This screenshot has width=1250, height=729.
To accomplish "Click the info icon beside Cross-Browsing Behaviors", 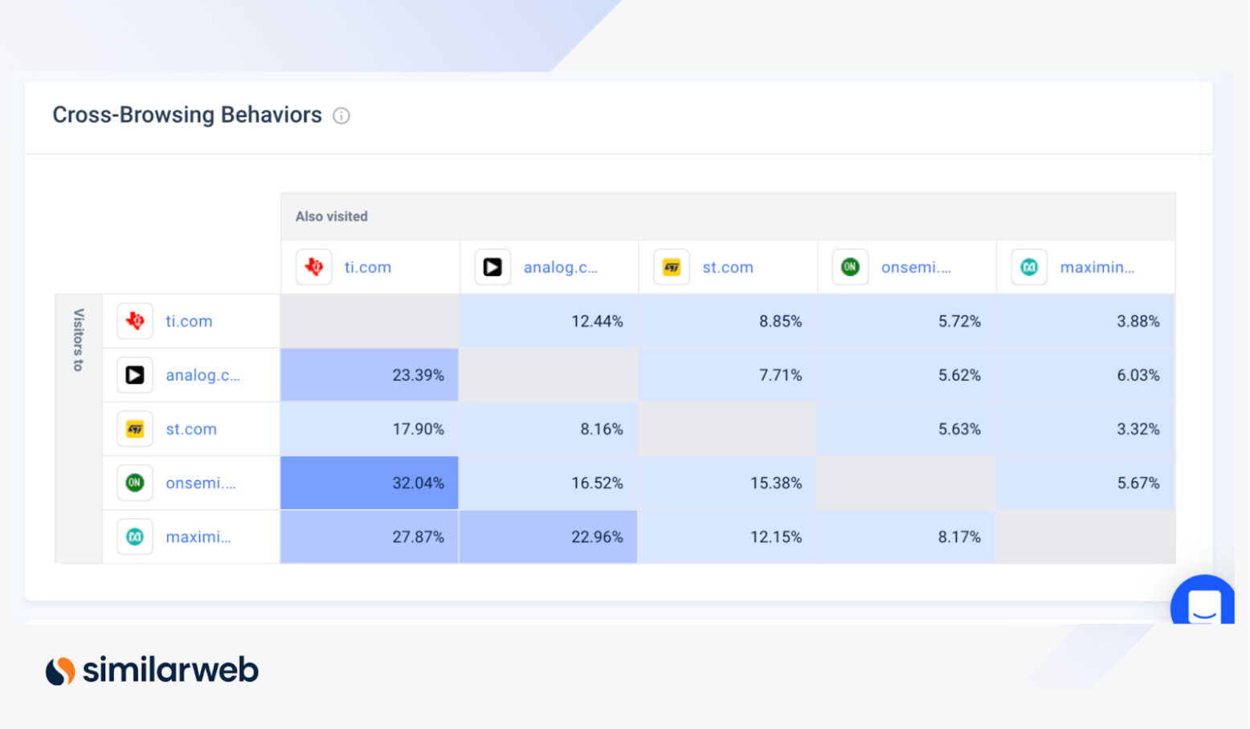I will tap(341, 116).
